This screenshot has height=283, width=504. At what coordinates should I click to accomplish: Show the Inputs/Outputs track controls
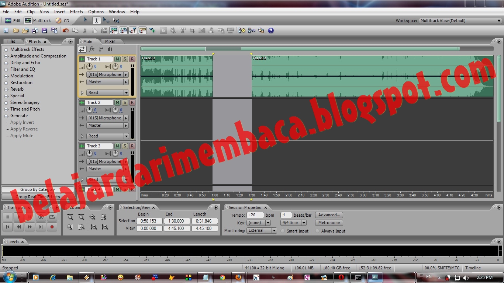pos(82,49)
